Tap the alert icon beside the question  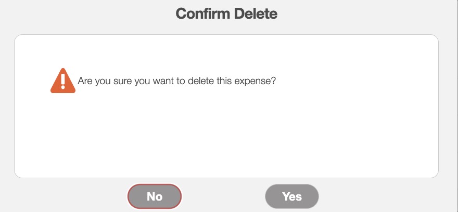click(62, 82)
